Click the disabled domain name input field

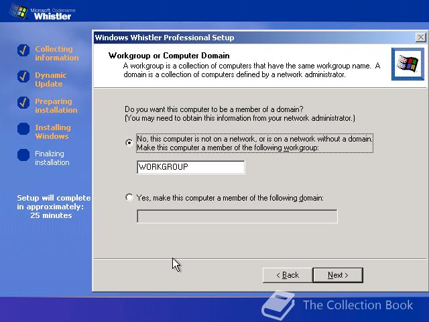[x=237, y=216]
